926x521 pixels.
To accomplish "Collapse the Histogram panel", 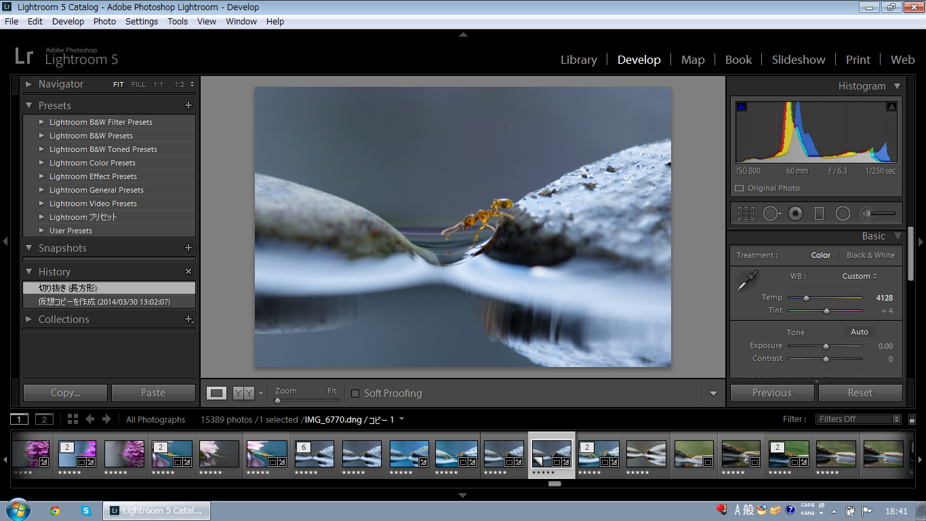I will tap(897, 86).
